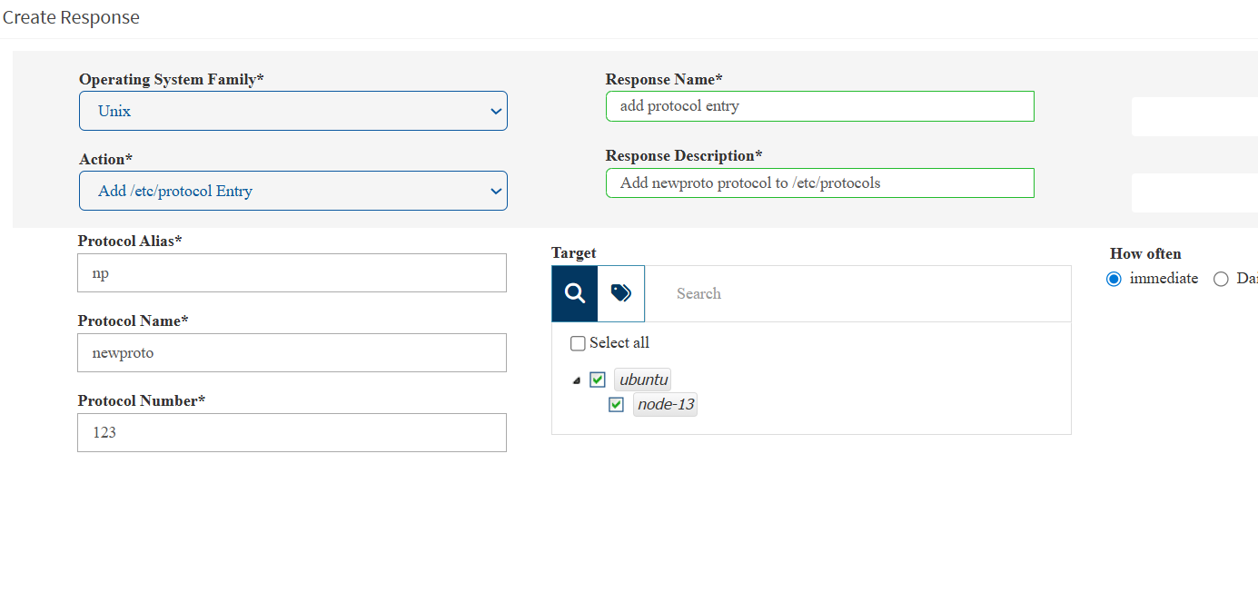The image size is (1258, 592).
Task: Click the Response Name field
Action: click(x=819, y=106)
